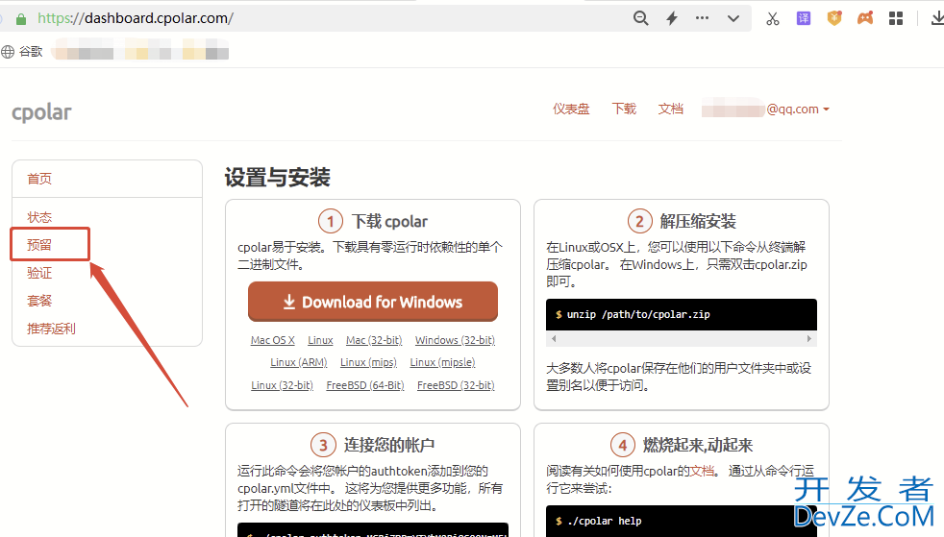Open the four-squares apps grid icon
This screenshot has width=944, height=537.
pos(896,18)
